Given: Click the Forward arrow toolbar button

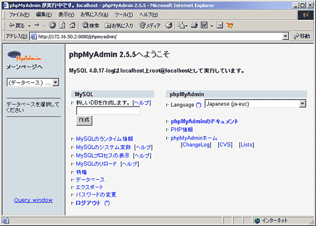Looking at the screenshot, I should [37, 25].
